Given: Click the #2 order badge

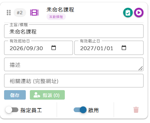Looking at the screenshot, I should pyautogui.click(x=20, y=13).
